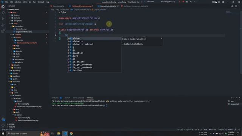Viewport: 242px width, 136px height.
Task: Toggle secondary sidebar layout icon
Action: (219, 2)
